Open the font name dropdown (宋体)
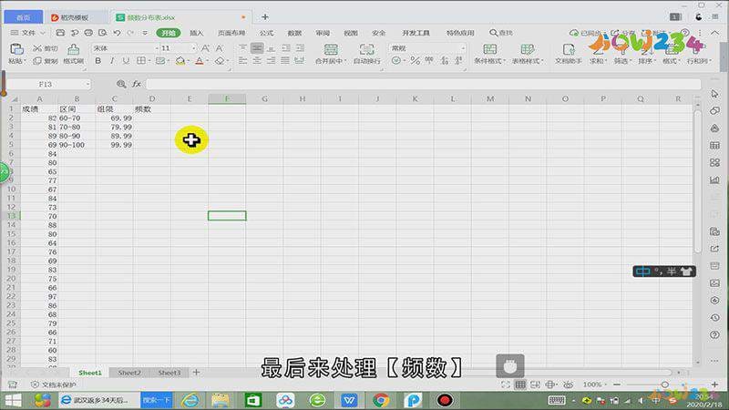The width and height of the screenshot is (729, 410). tap(157, 48)
